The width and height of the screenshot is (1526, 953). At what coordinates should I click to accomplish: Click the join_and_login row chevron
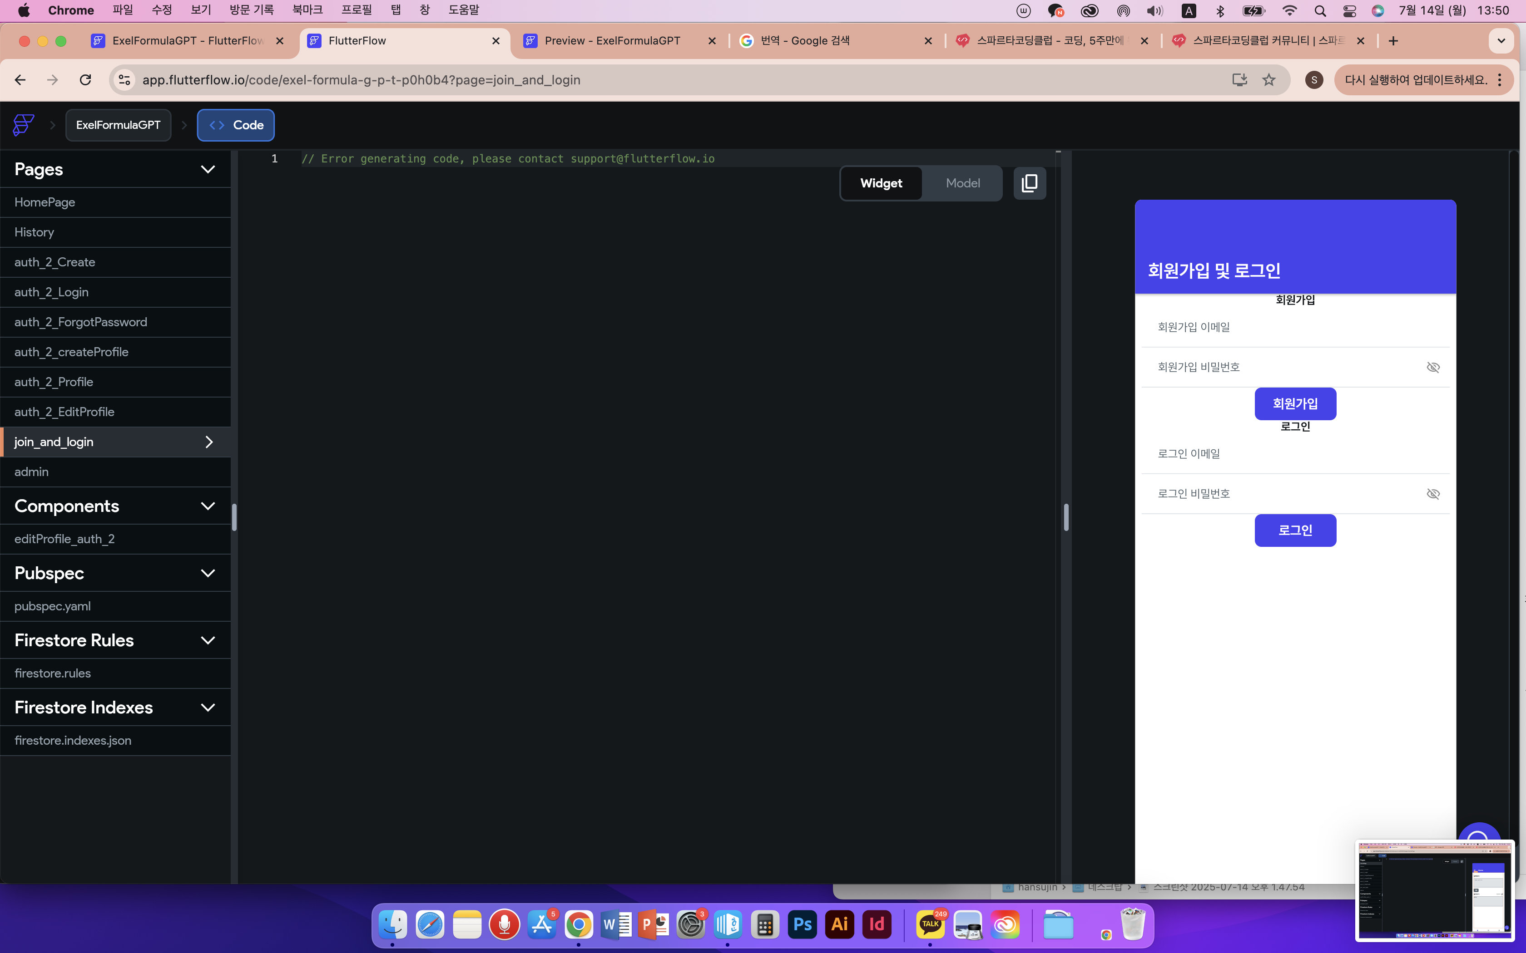209,442
